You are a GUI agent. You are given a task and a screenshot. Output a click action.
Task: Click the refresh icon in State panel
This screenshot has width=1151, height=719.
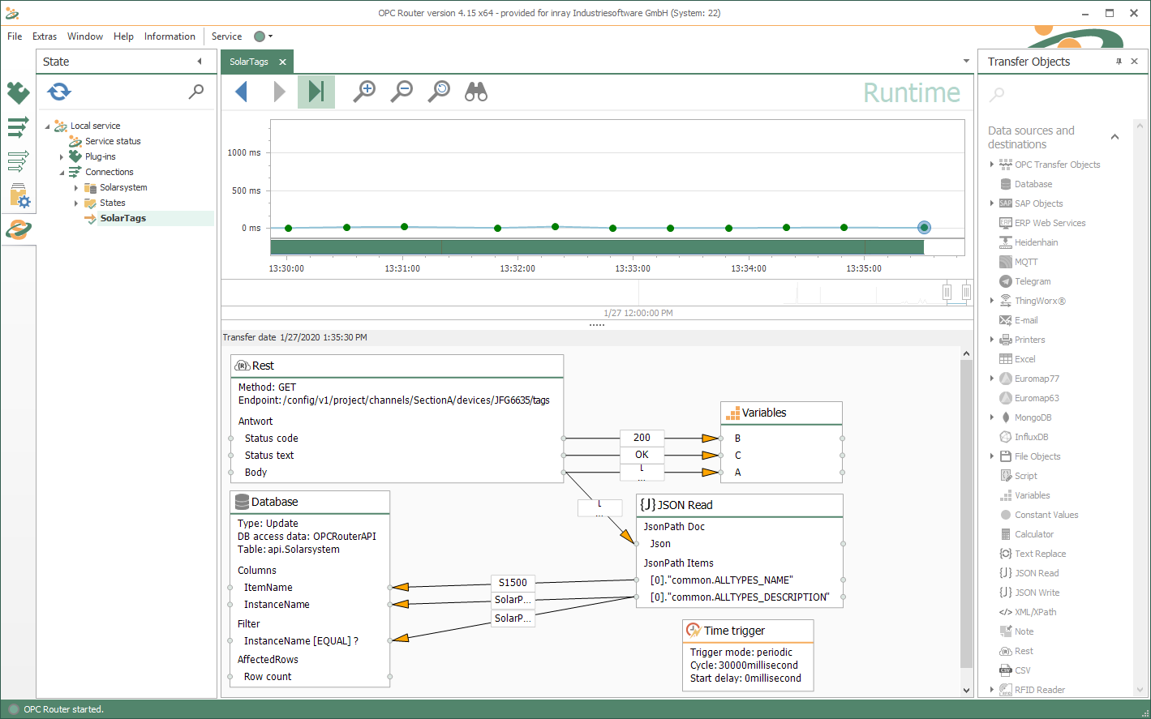click(x=59, y=92)
